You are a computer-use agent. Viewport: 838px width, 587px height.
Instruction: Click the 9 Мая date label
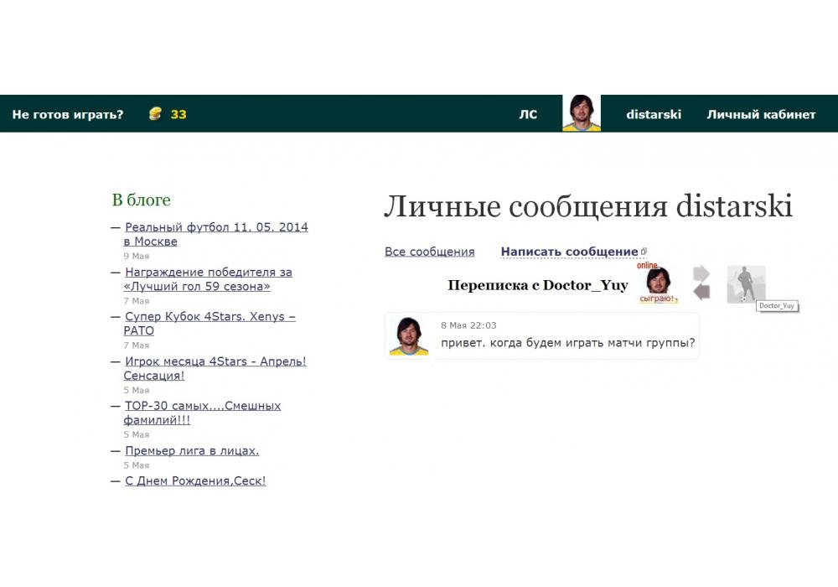[x=137, y=256]
